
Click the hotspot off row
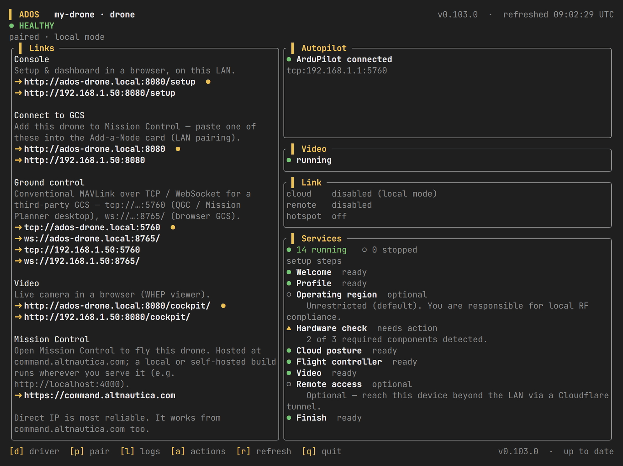(x=317, y=216)
